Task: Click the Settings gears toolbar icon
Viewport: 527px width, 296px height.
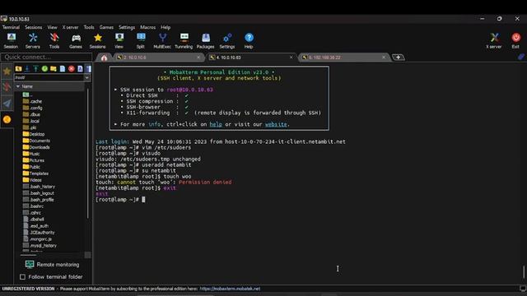Action: [x=227, y=40]
